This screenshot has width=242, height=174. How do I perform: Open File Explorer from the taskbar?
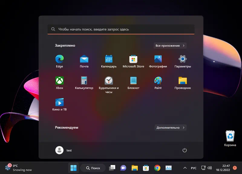[x=134, y=168]
